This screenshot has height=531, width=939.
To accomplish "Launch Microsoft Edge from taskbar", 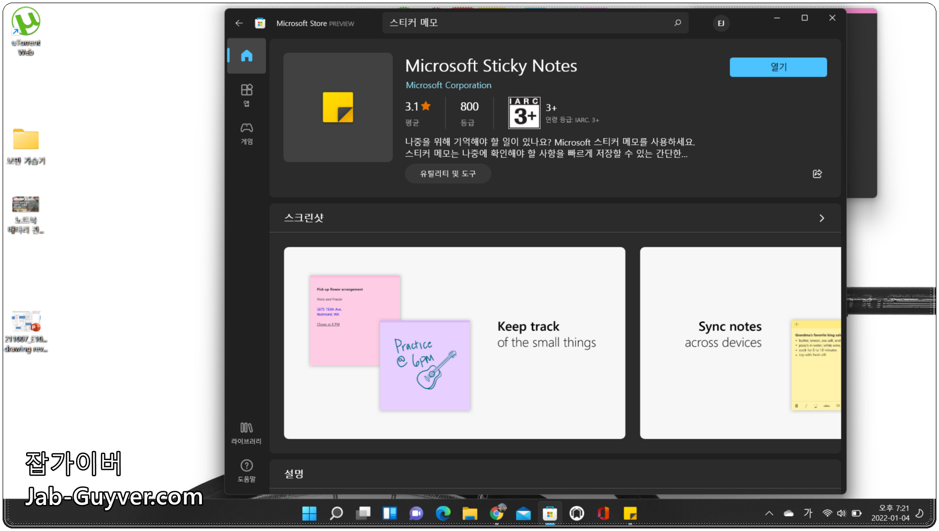I will point(443,513).
